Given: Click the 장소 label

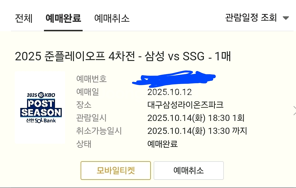Looking at the screenshot, I should 84,105.
